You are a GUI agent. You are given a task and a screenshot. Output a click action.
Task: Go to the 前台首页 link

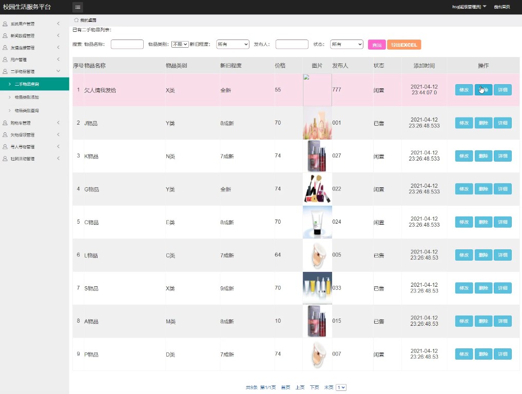(502, 7)
